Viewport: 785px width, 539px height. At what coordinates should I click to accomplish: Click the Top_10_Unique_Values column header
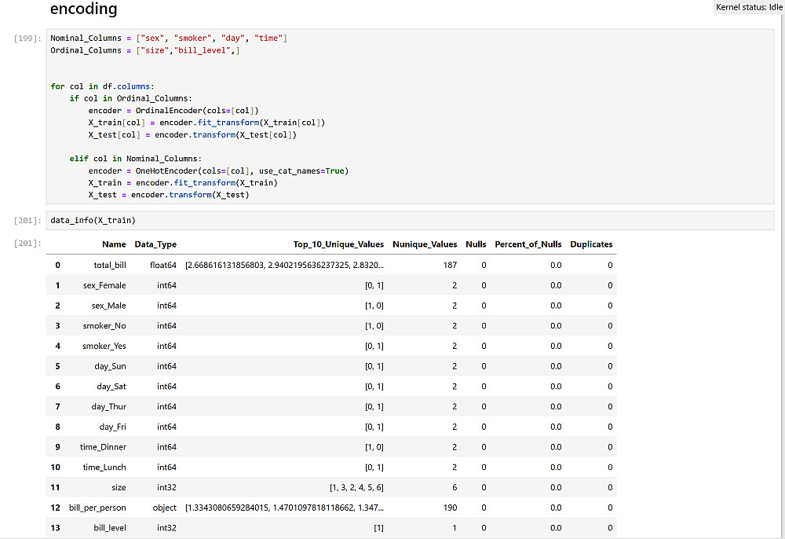point(338,244)
